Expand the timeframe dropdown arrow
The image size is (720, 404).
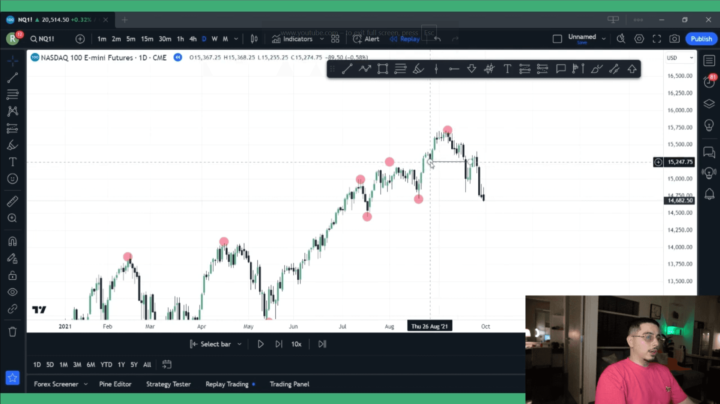coord(236,39)
